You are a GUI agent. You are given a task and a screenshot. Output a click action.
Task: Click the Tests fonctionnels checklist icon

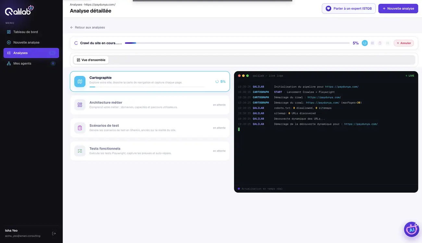click(x=80, y=151)
